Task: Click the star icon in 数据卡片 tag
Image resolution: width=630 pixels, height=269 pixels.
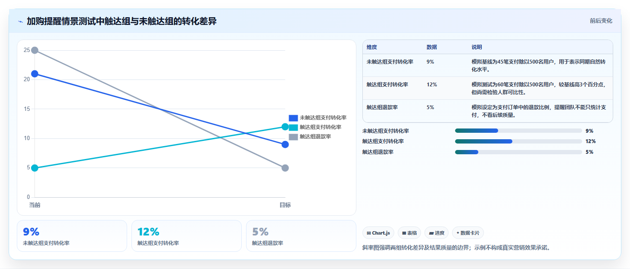Action: click(458, 233)
